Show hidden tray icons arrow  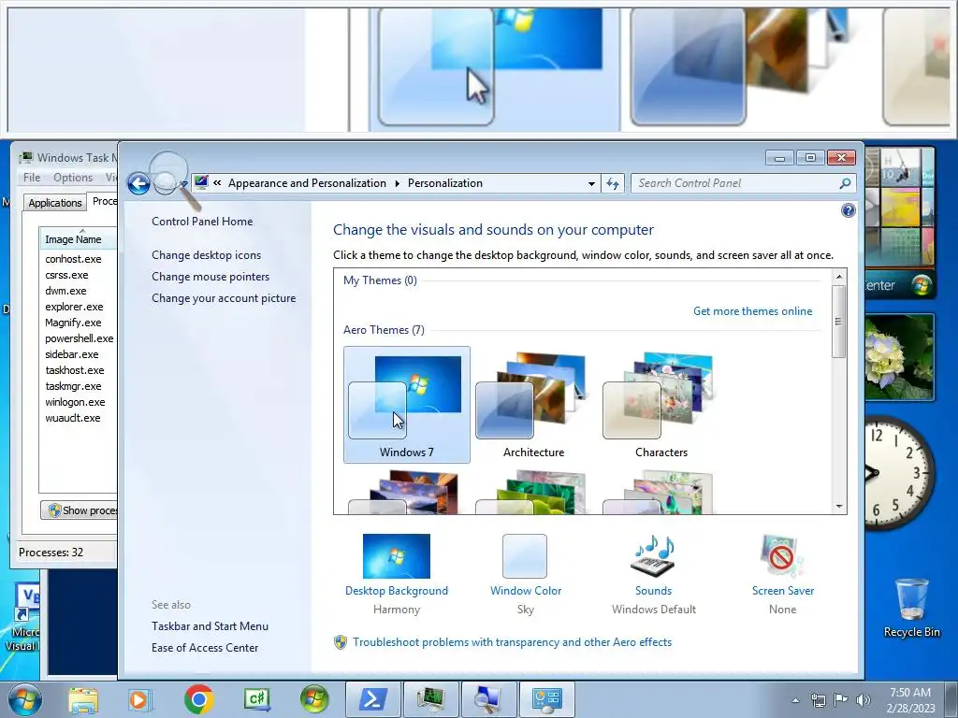click(795, 700)
